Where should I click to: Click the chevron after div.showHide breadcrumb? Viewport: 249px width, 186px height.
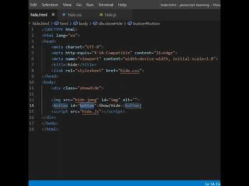point(125,23)
